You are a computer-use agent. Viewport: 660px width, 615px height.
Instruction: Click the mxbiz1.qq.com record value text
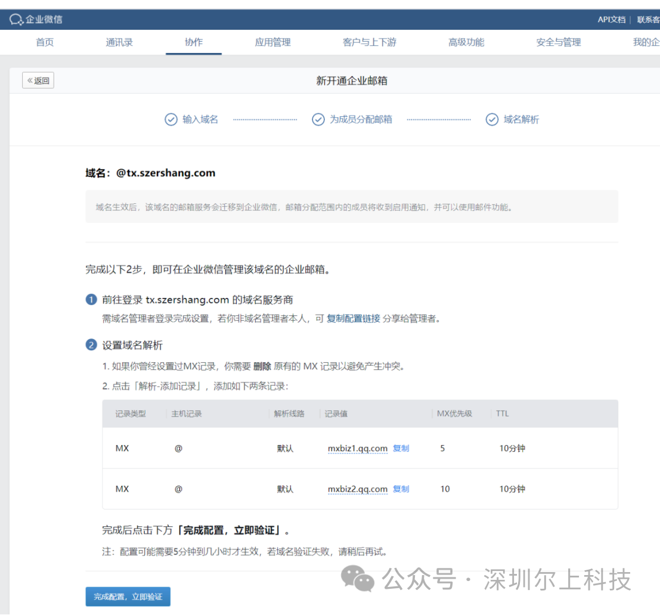(357, 448)
